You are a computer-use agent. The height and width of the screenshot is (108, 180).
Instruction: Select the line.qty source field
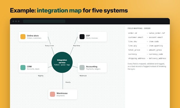[133, 46]
